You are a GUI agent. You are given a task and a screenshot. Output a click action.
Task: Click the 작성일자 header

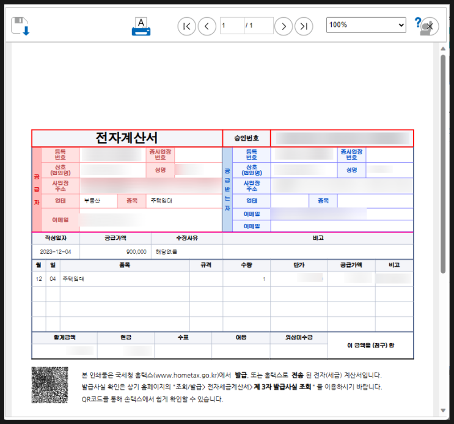coord(56,238)
